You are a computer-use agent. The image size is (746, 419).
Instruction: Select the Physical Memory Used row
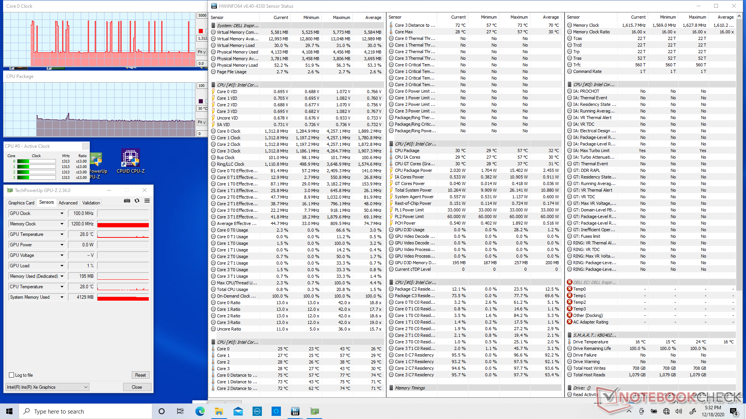click(x=297, y=52)
